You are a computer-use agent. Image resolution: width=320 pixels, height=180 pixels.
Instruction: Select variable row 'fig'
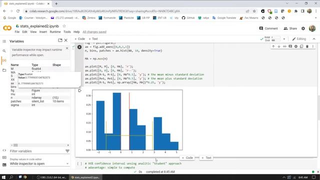[40, 90]
